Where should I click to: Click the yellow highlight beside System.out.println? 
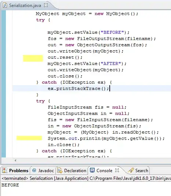[x=29, y=138]
